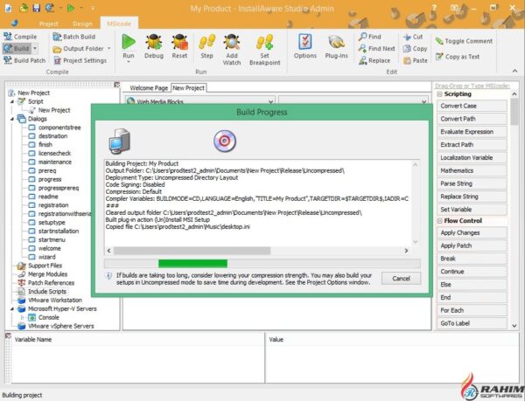The image size is (525, 401).
Task: Open the Output Folder dropdown
Action: coord(109,49)
